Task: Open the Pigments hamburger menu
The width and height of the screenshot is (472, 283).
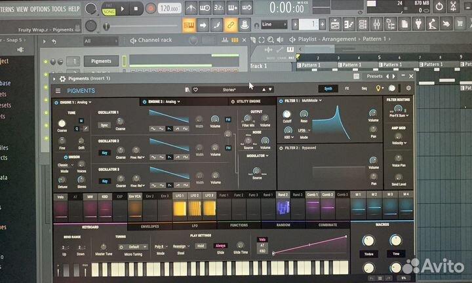Action: [58, 91]
